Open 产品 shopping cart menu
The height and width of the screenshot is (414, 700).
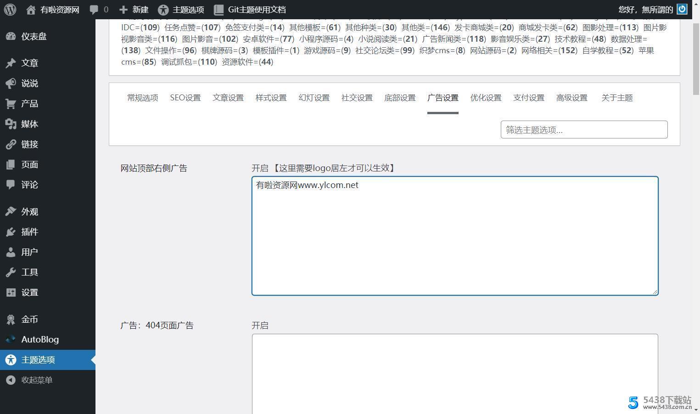click(29, 104)
